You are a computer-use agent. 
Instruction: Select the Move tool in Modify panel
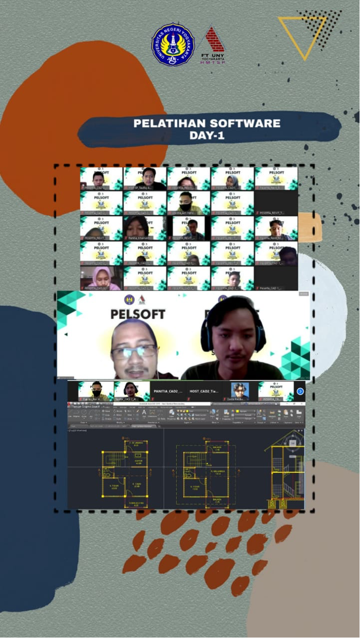(x=106, y=411)
